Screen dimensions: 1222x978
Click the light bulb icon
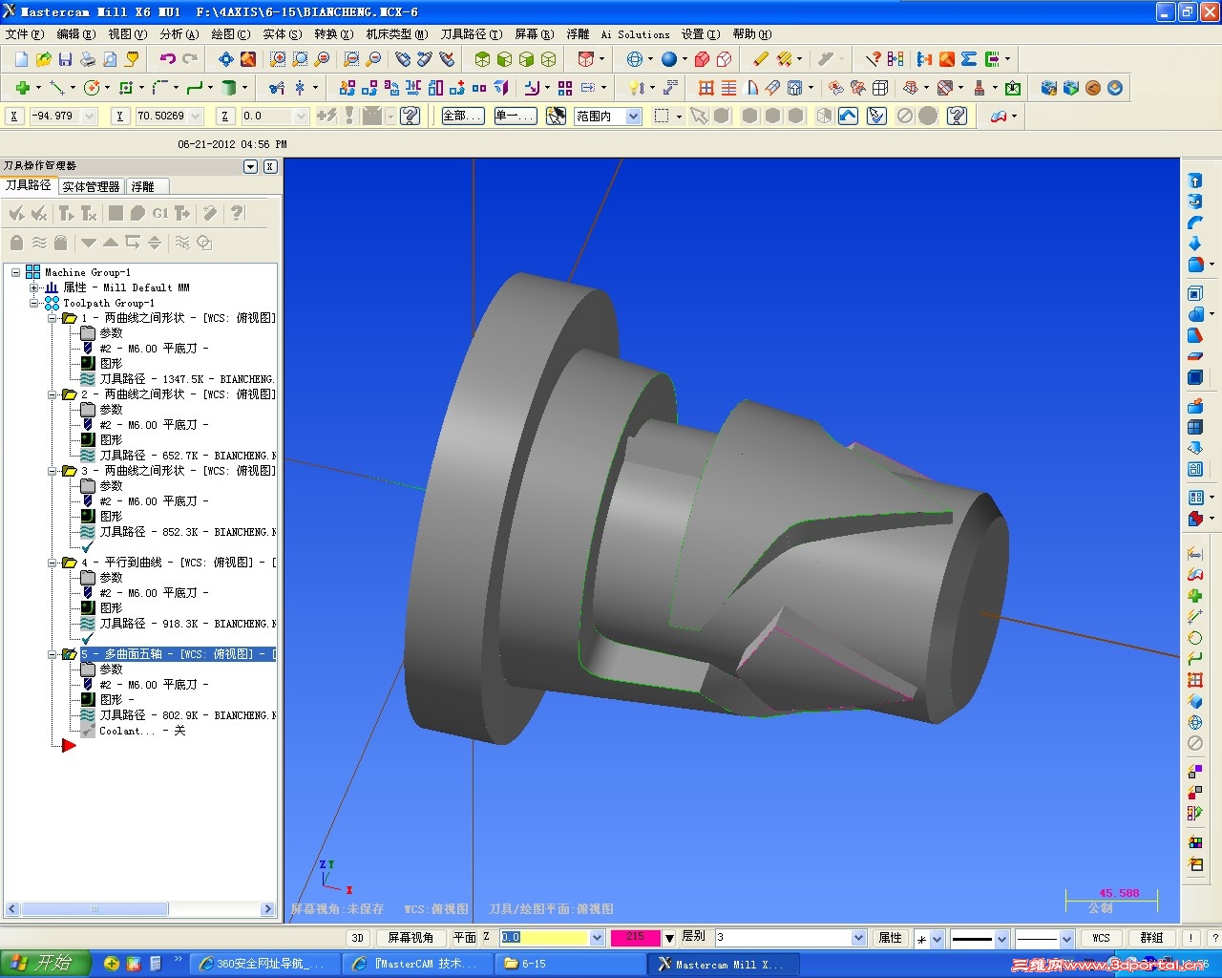pyautogui.click(x=635, y=88)
